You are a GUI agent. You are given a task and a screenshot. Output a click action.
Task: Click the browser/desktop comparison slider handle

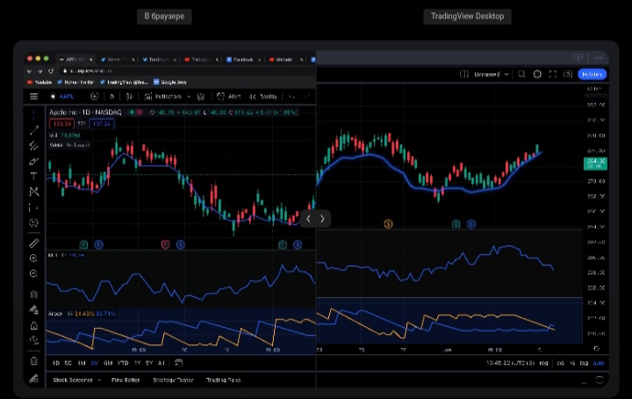tap(315, 219)
